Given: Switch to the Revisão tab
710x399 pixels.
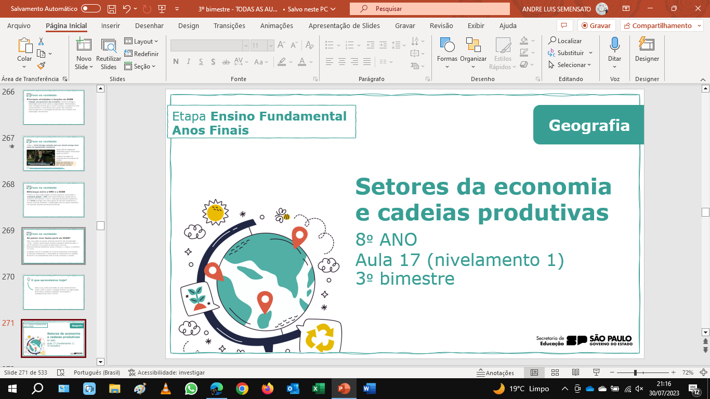Looking at the screenshot, I should [442, 25].
